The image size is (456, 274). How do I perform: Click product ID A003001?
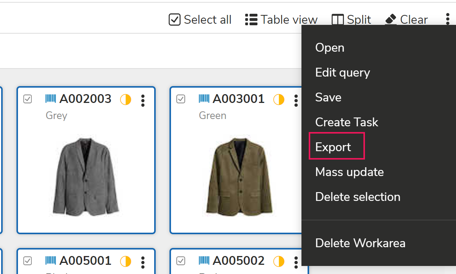click(239, 99)
